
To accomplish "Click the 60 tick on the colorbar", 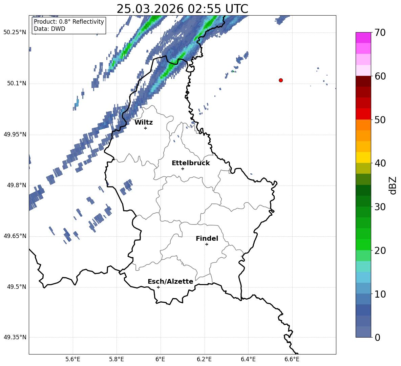I will tap(380, 76).
